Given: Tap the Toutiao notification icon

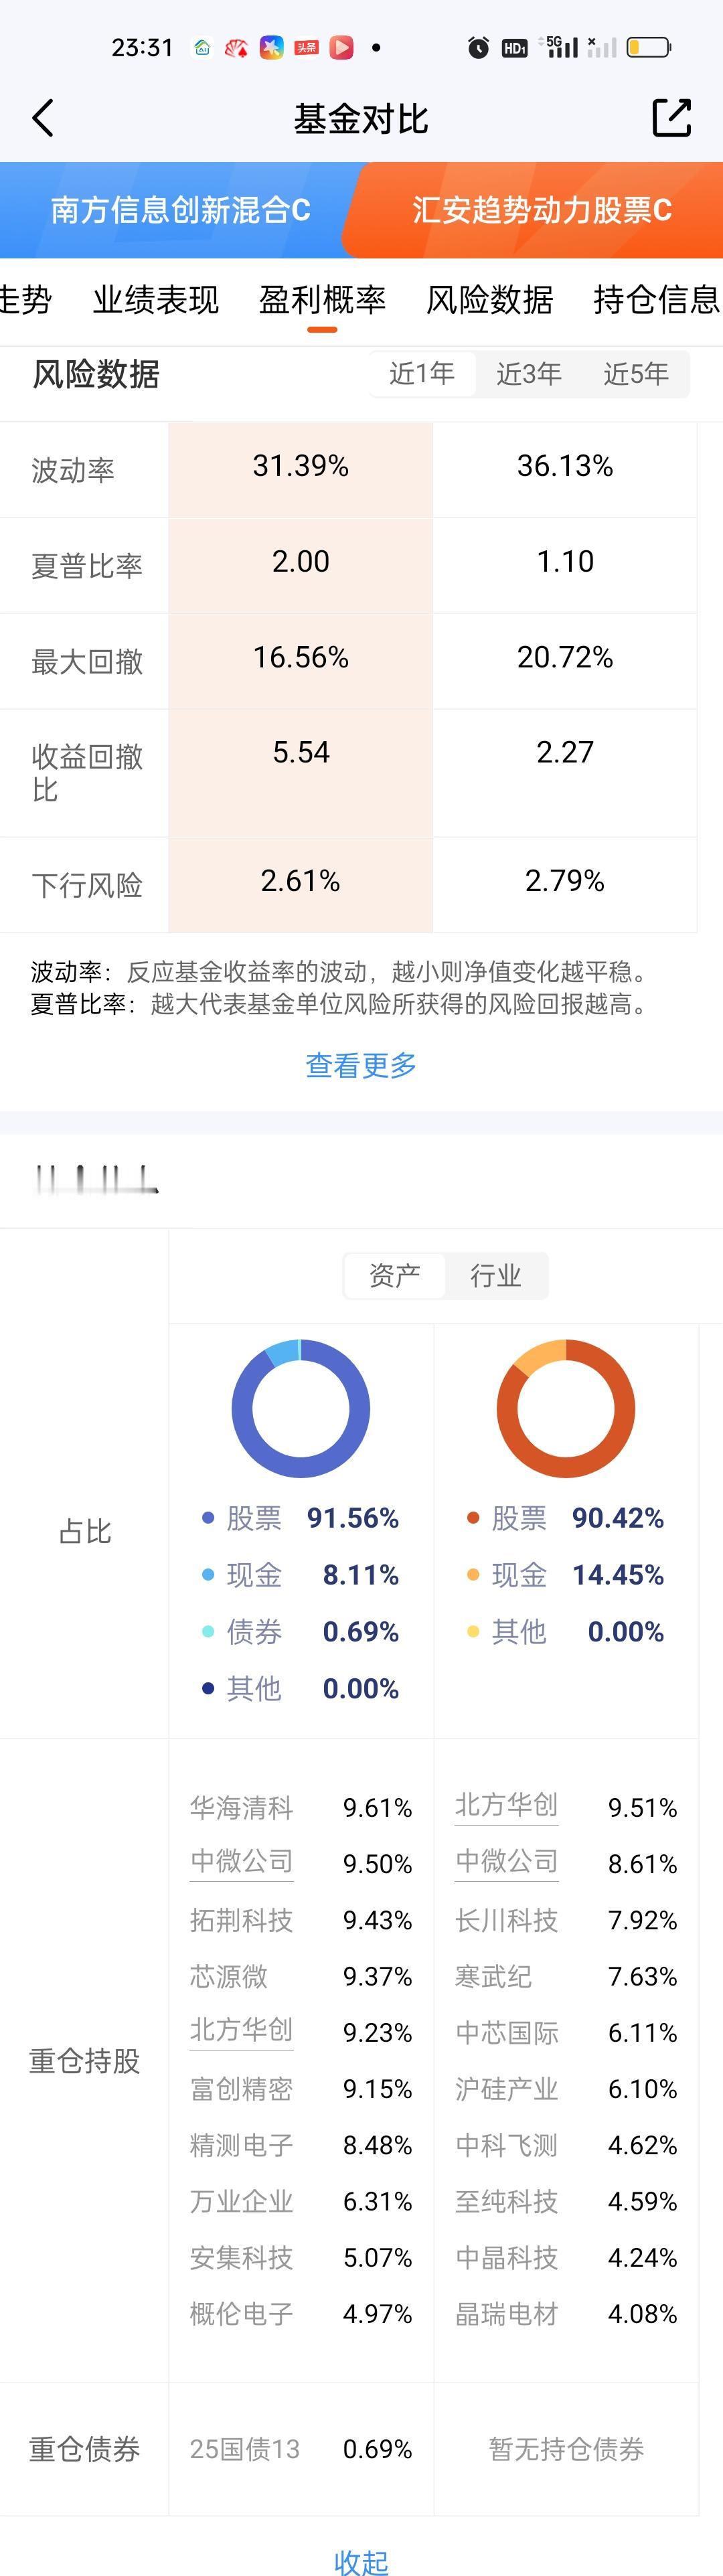Looking at the screenshot, I should coord(306,47).
